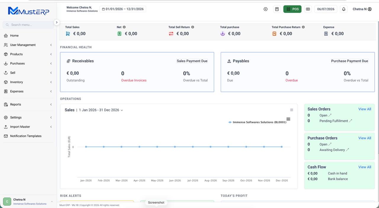Click the MustERP logo

pyautogui.click(x=28, y=11)
